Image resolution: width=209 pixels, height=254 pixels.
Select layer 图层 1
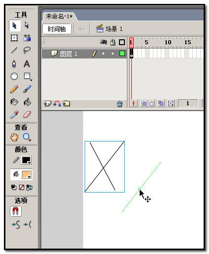coord(68,54)
